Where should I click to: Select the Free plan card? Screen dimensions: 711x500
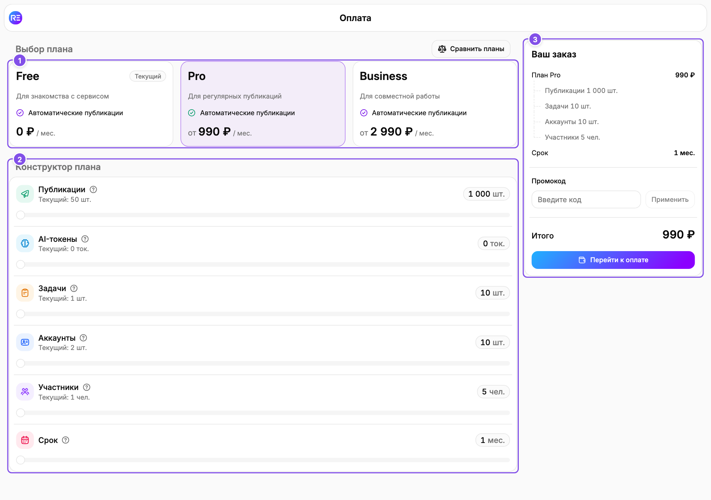point(91,104)
